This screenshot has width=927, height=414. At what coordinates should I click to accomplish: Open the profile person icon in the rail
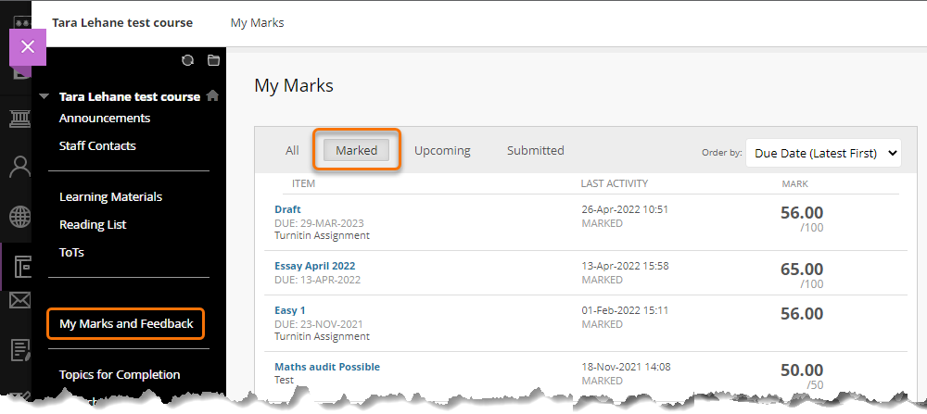click(x=19, y=167)
